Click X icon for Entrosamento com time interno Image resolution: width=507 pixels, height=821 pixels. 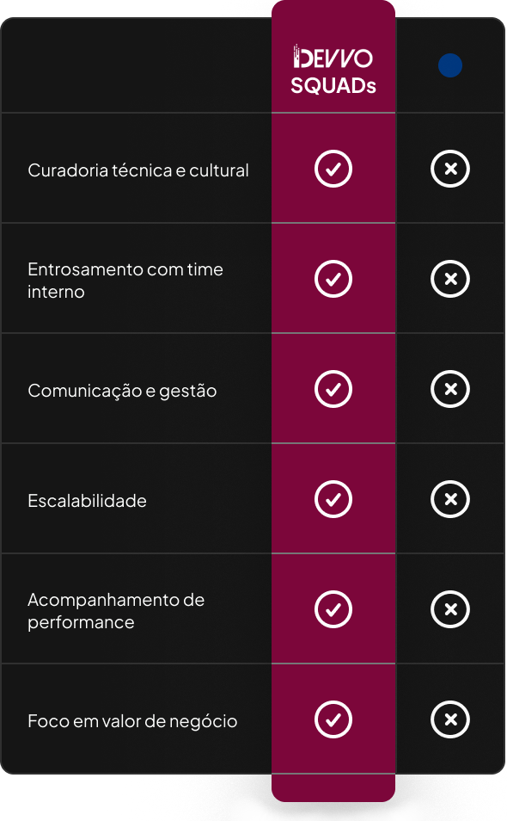tap(450, 279)
